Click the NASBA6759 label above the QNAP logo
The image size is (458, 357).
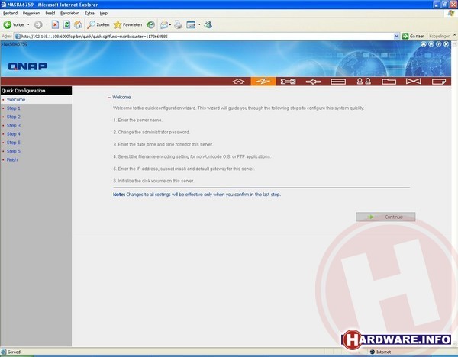click(15, 44)
